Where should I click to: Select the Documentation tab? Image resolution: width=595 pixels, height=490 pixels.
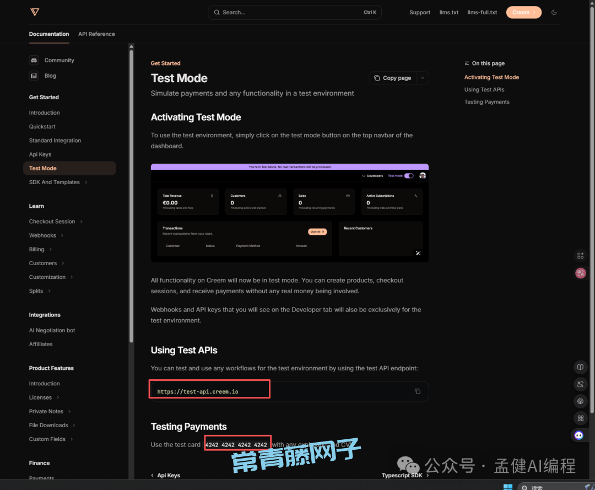[x=49, y=34]
